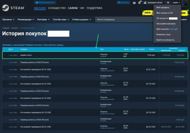Open conversion row with 619,08 руб. balance
Image resolution: width=190 pixels, height=133 pixels.
coord(95,91)
